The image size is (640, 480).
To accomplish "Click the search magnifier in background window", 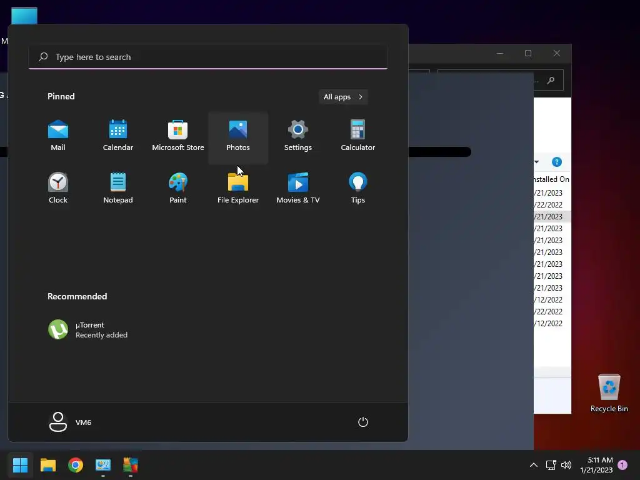I will tap(551, 81).
